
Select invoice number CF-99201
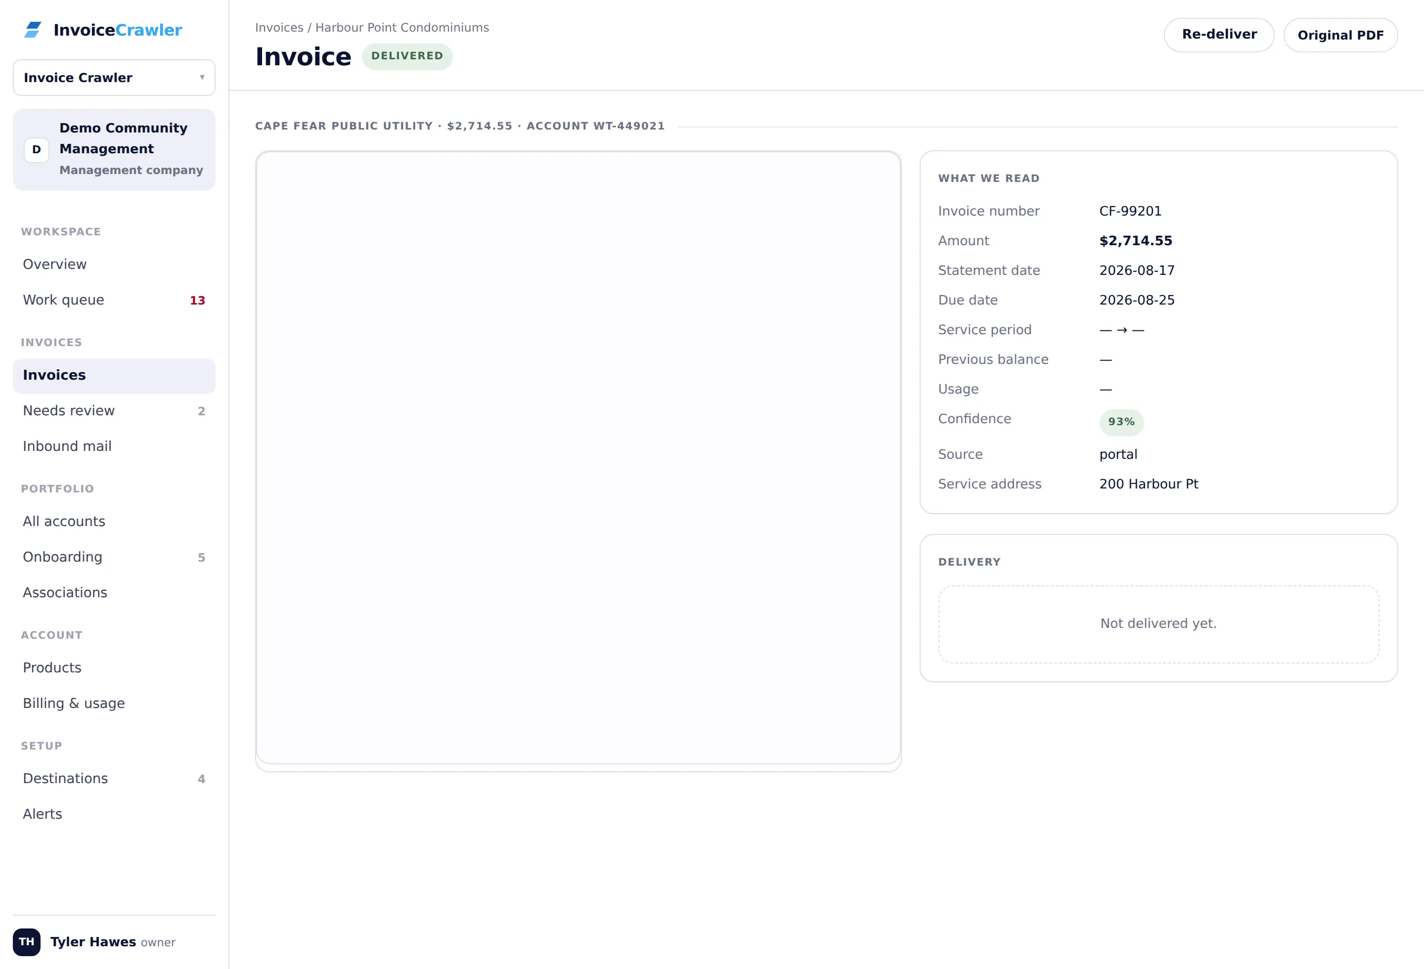(x=1130, y=211)
